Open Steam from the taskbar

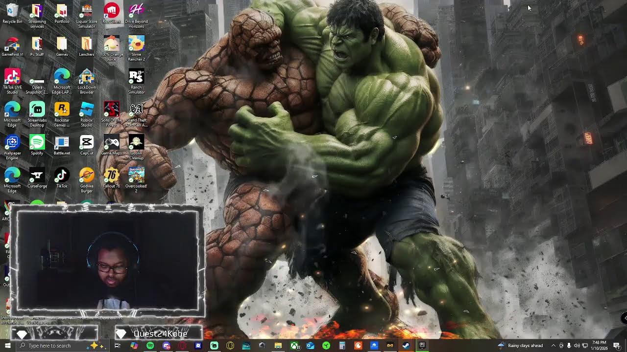click(x=406, y=346)
